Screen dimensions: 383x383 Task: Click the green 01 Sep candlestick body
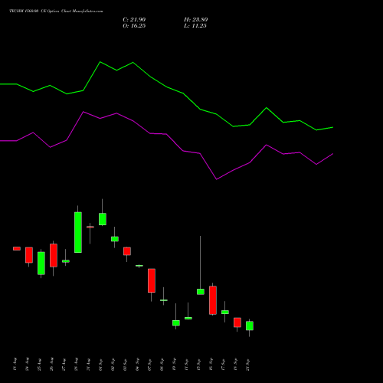pos(103,219)
